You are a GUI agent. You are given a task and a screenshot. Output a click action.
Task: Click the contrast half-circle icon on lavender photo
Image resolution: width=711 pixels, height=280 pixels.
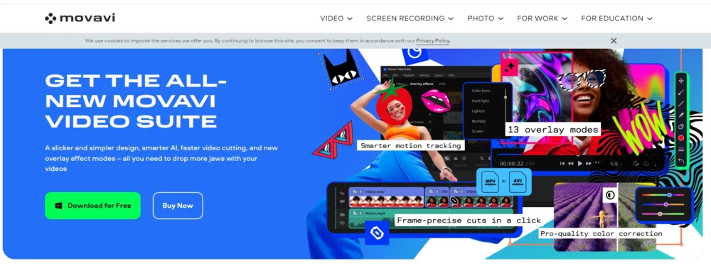click(x=609, y=195)
